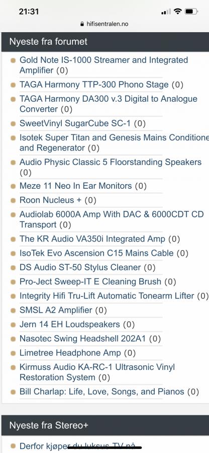Open The KR Audio VA350i Integrated Amp

coord(92,239)
